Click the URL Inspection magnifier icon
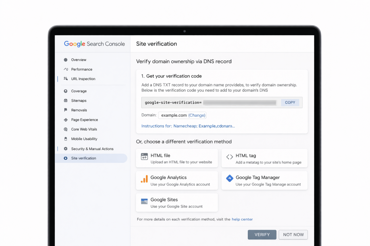This screenshot has width=370, height=246. [66, 79]
